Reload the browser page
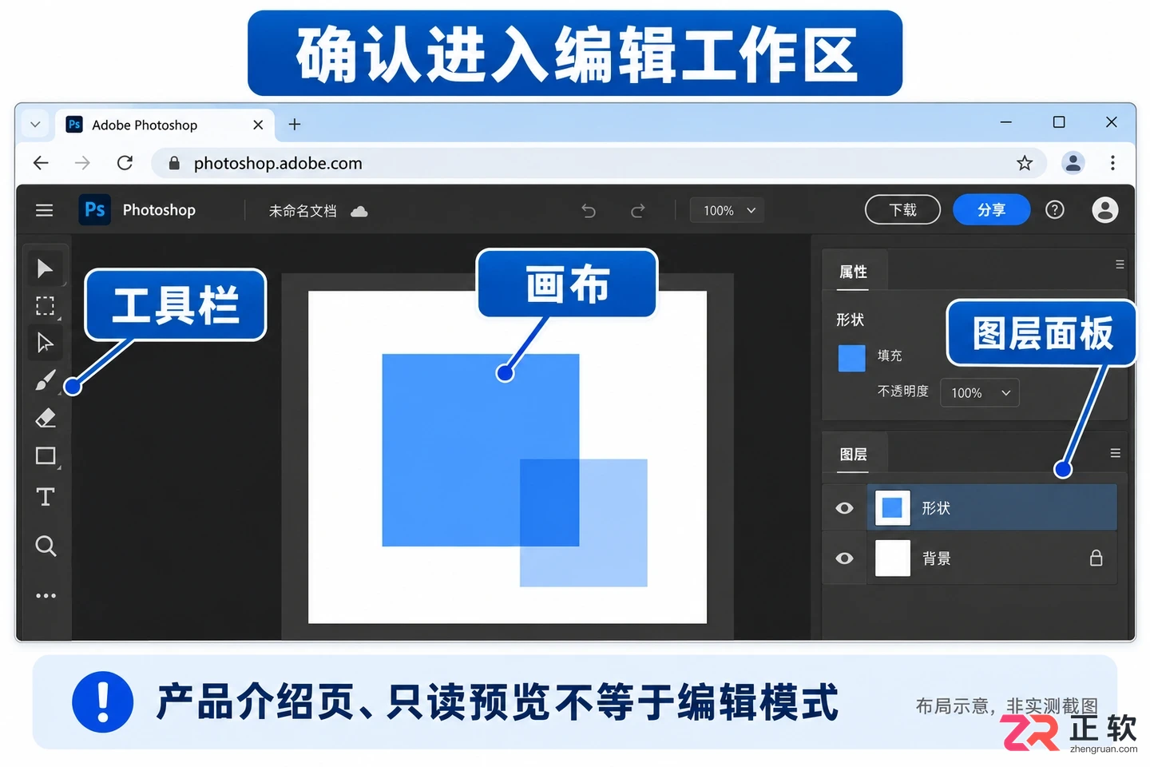This screenshot has width=1150, height=767. (x=125, y=163)
